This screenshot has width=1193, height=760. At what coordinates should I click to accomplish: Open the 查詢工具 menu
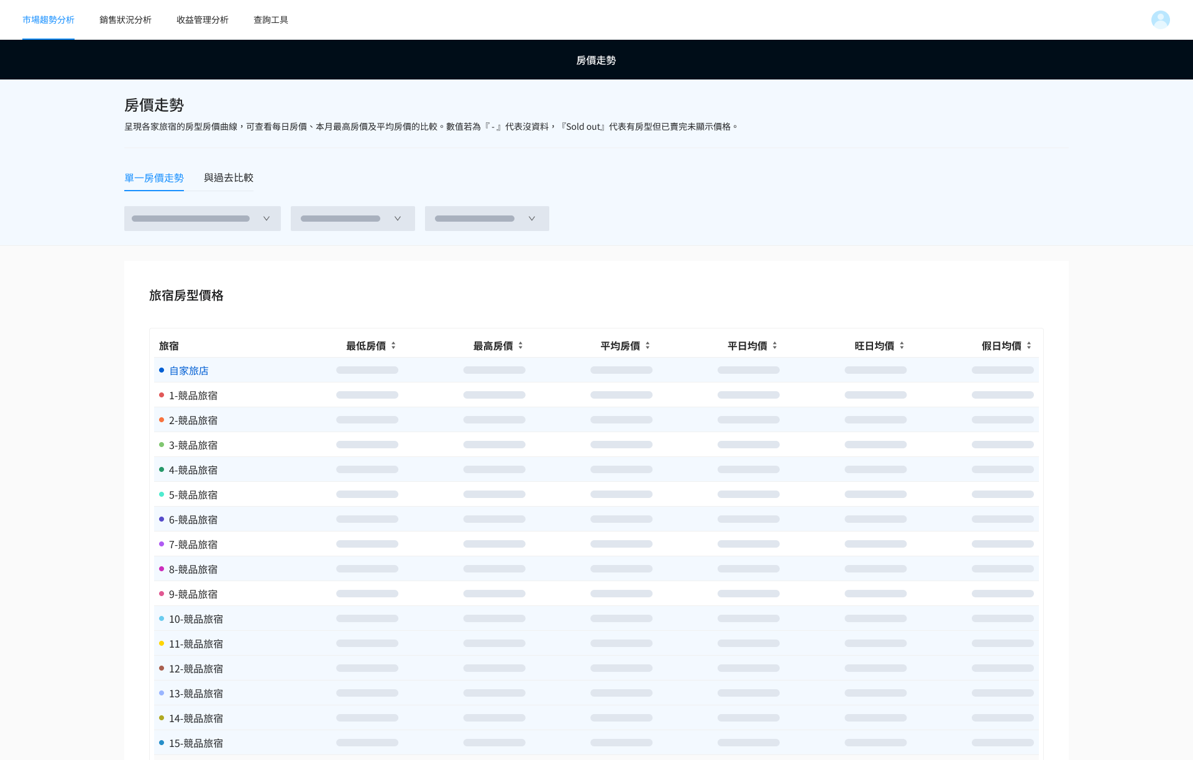click(271, 20)
